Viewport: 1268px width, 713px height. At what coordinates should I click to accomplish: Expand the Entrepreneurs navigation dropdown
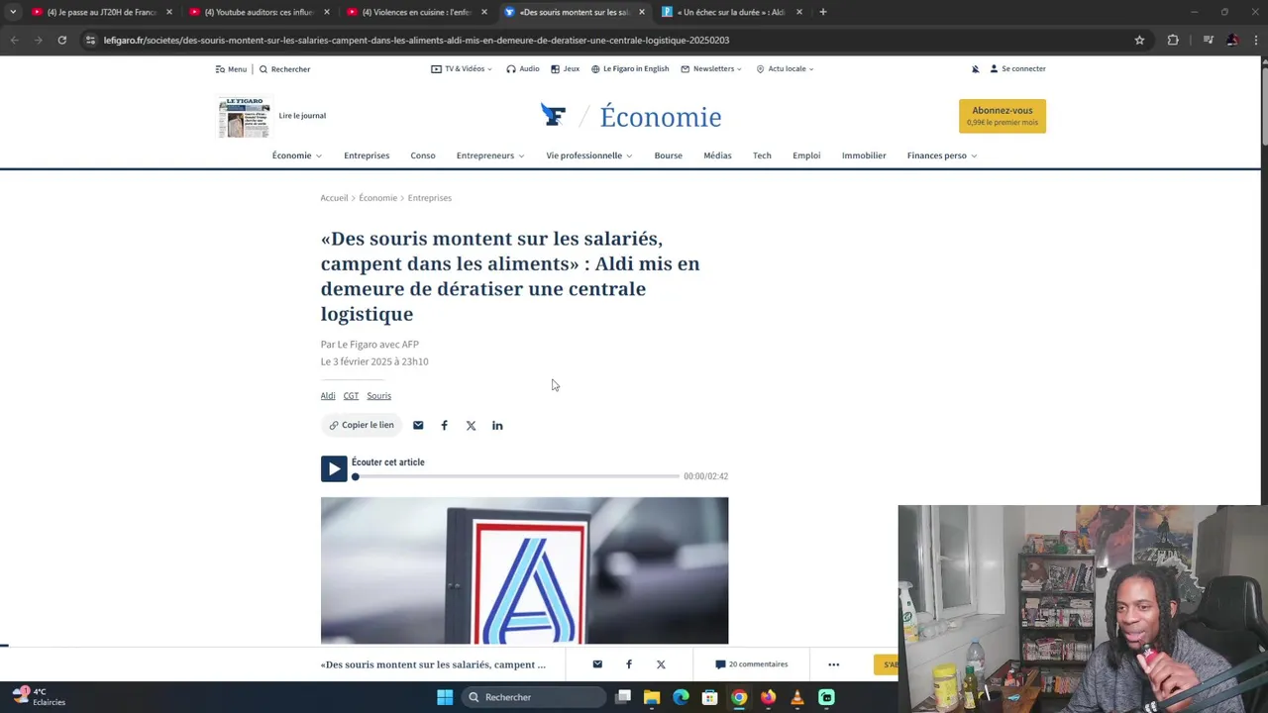[x=490, y=155]
